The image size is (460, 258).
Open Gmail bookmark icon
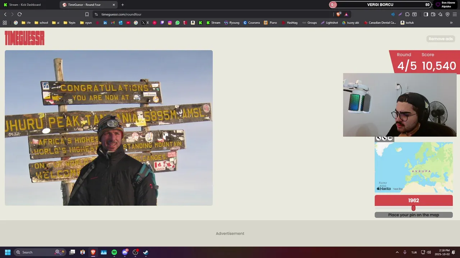click(113, 23)
